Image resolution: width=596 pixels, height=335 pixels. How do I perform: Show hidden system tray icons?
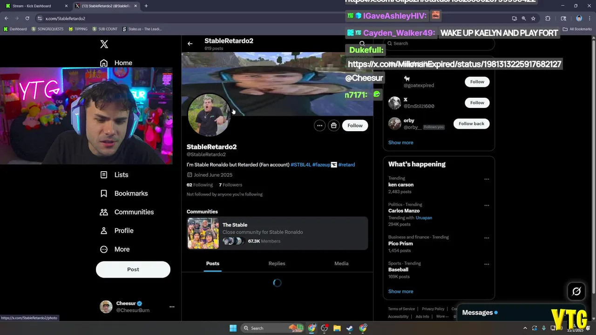[x=525, y=328]
